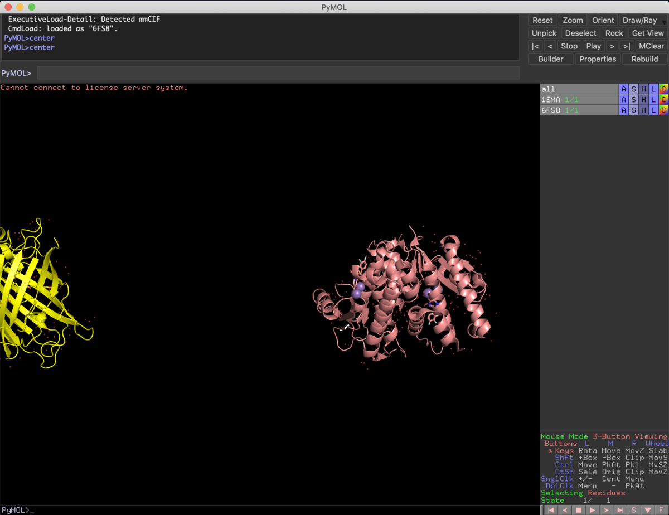Image resolution: width=669 pixels, height=515 pixels.
Task: Open the Builder panel
Action: tap(551, 59)
